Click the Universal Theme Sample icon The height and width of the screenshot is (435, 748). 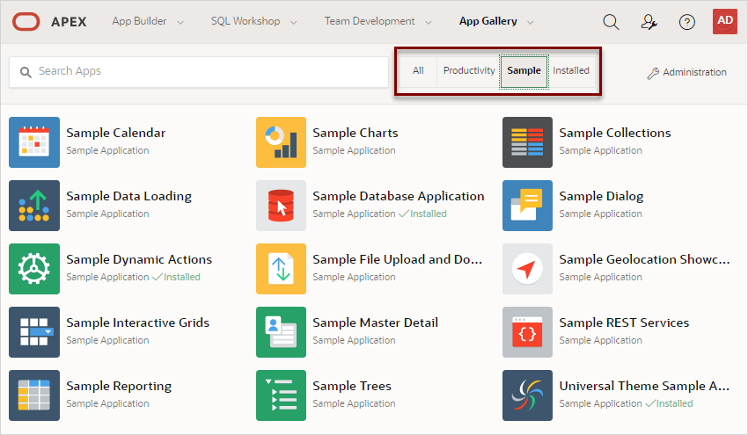[527, 395]
